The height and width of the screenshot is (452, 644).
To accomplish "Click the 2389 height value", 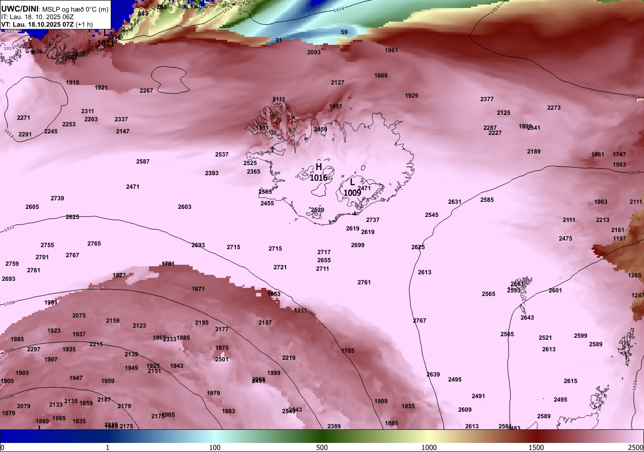I will [334, 426].
